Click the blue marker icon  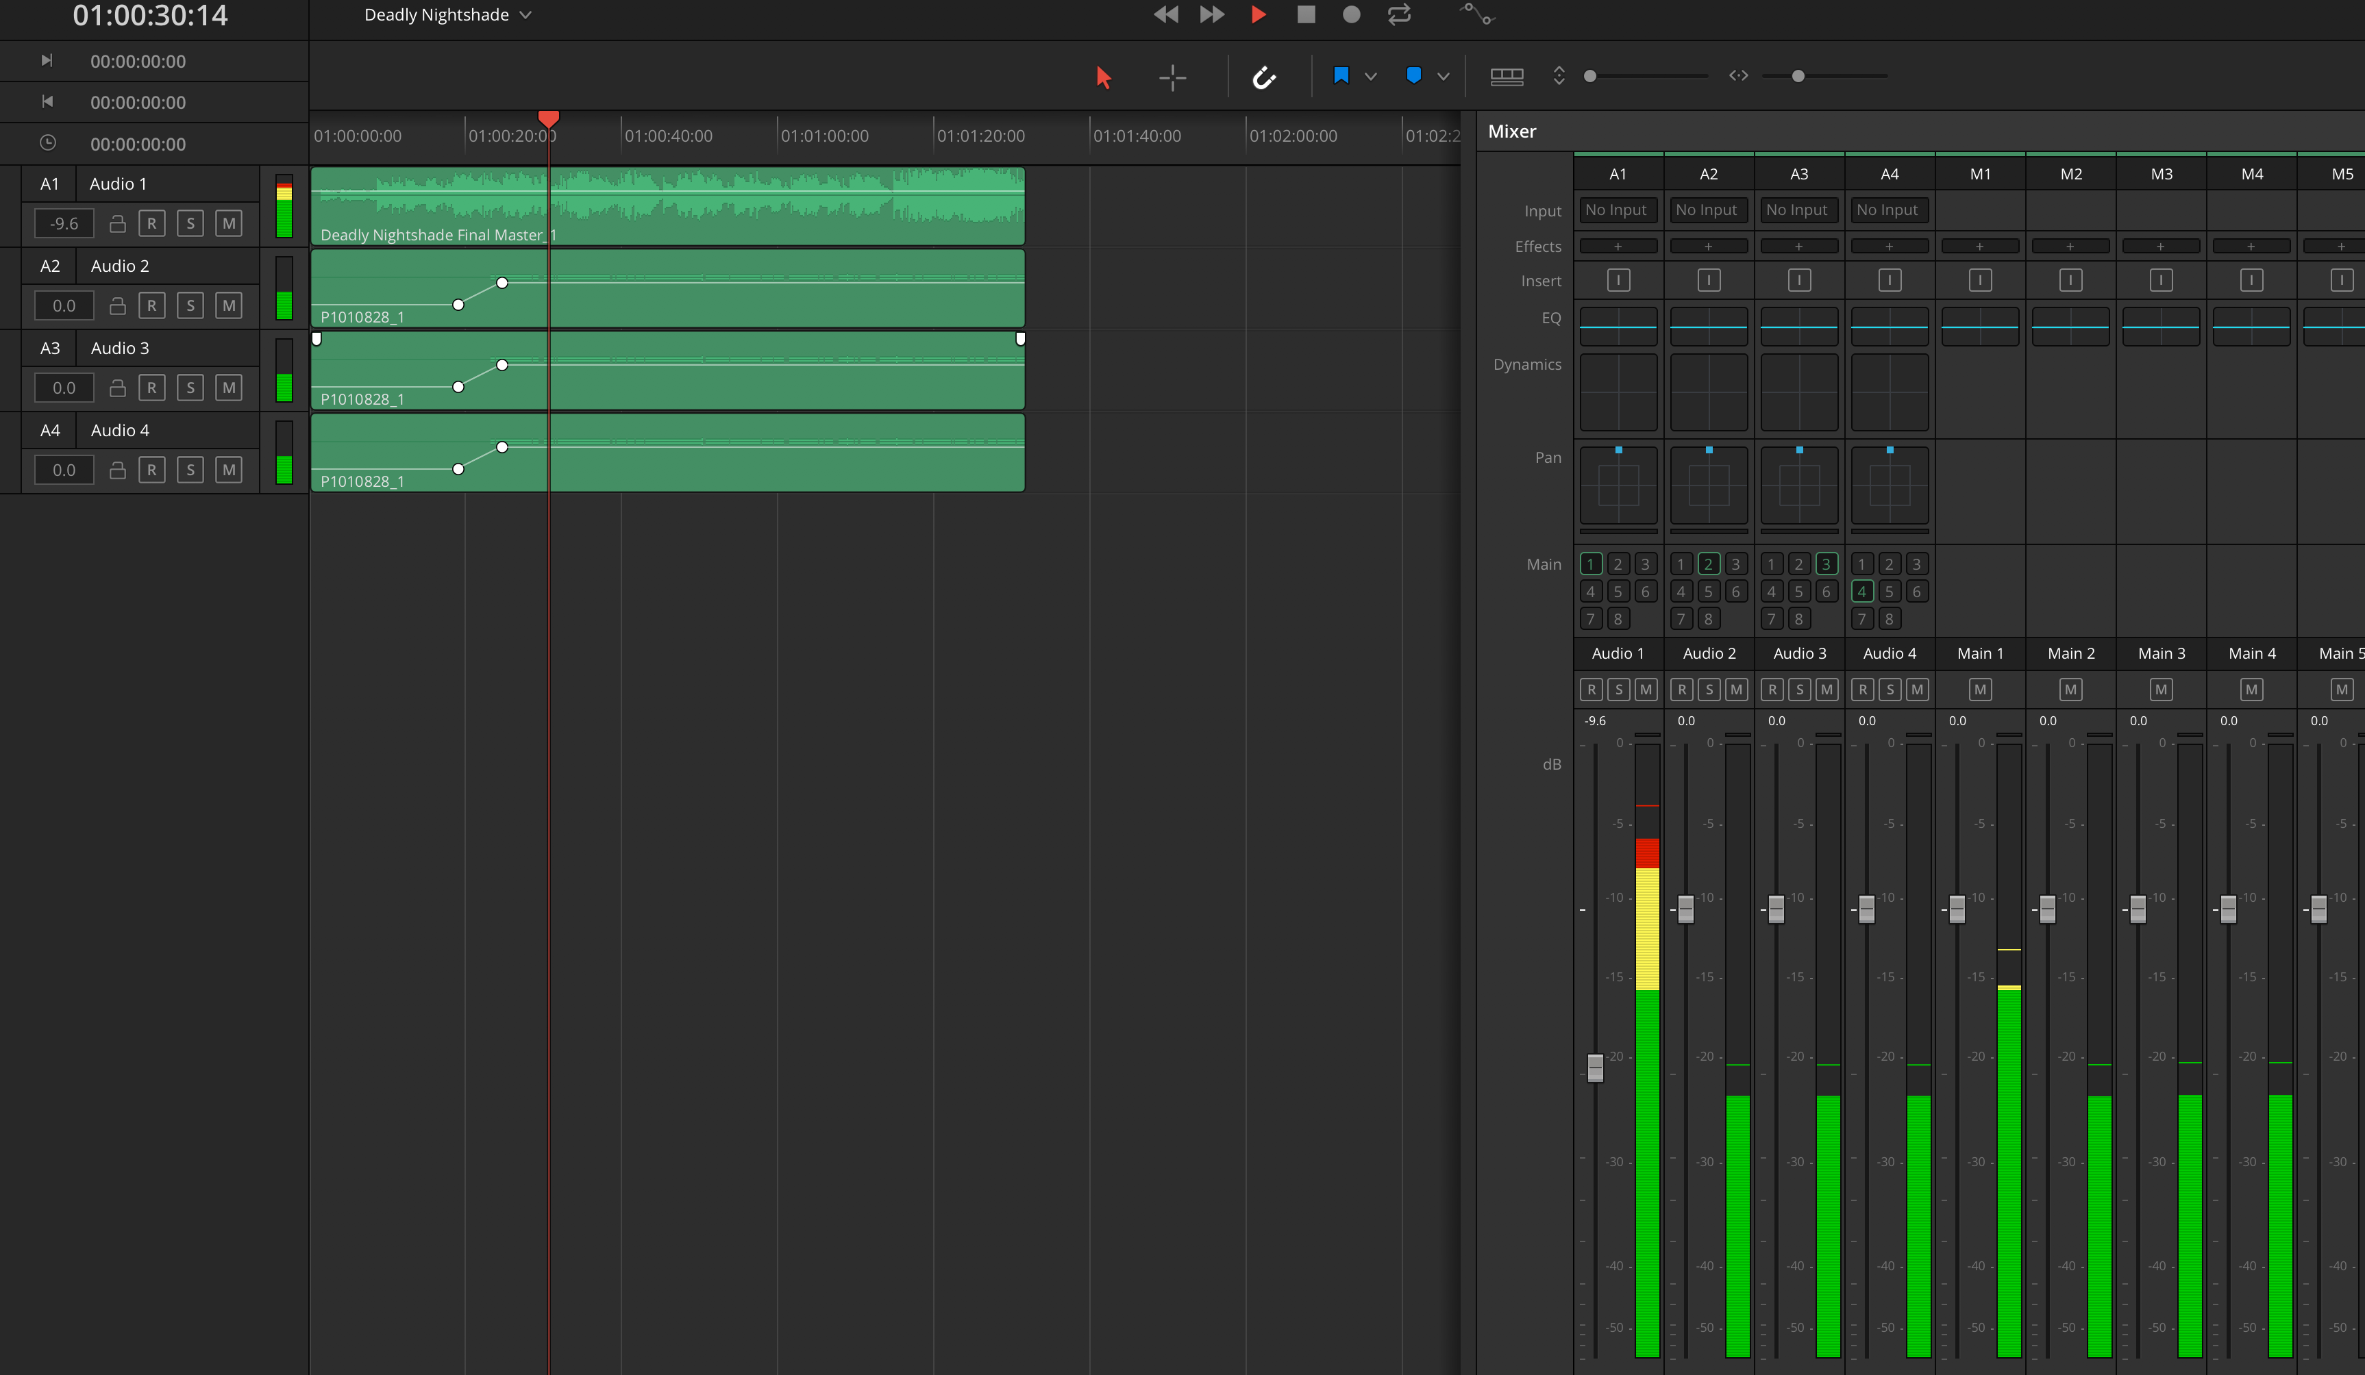tap(1413, 76)
